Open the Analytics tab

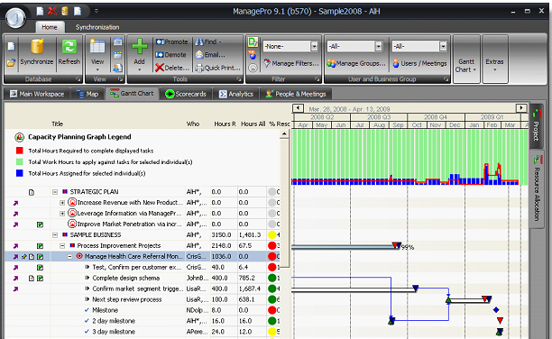tap(236, 94)
